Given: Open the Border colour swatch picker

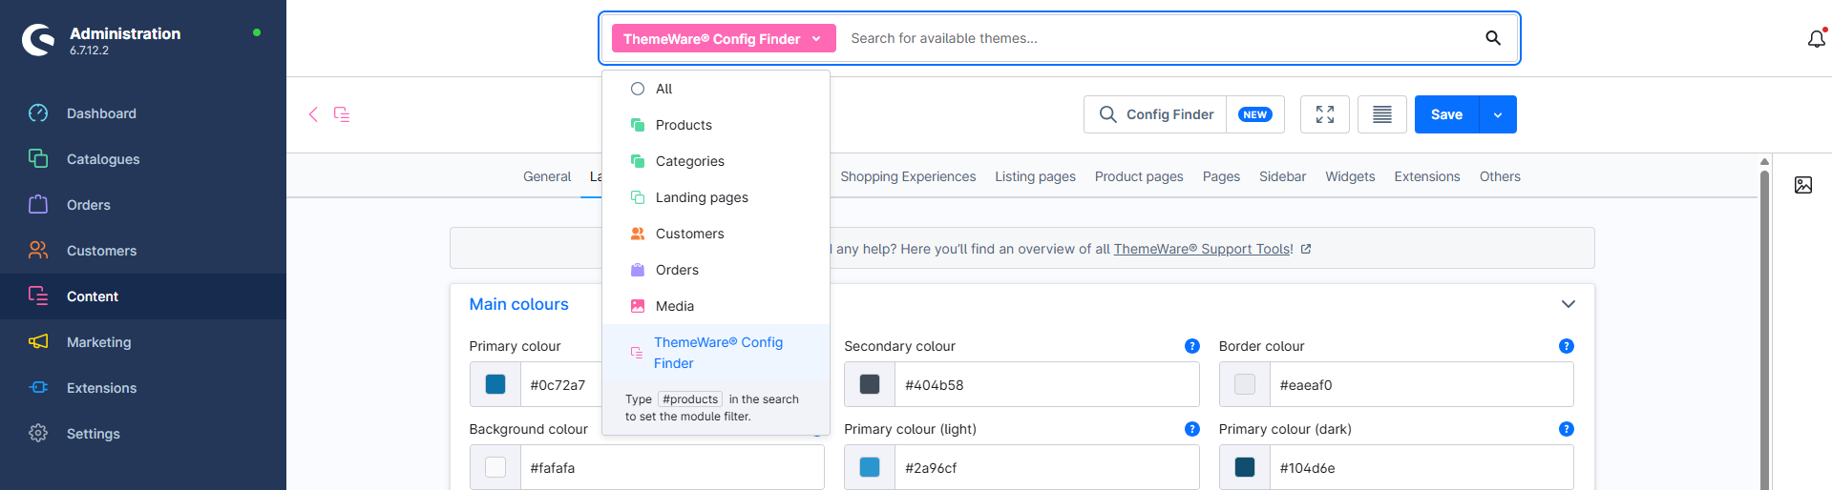Looking at the screenshot, I should [x=1245, y=384].
